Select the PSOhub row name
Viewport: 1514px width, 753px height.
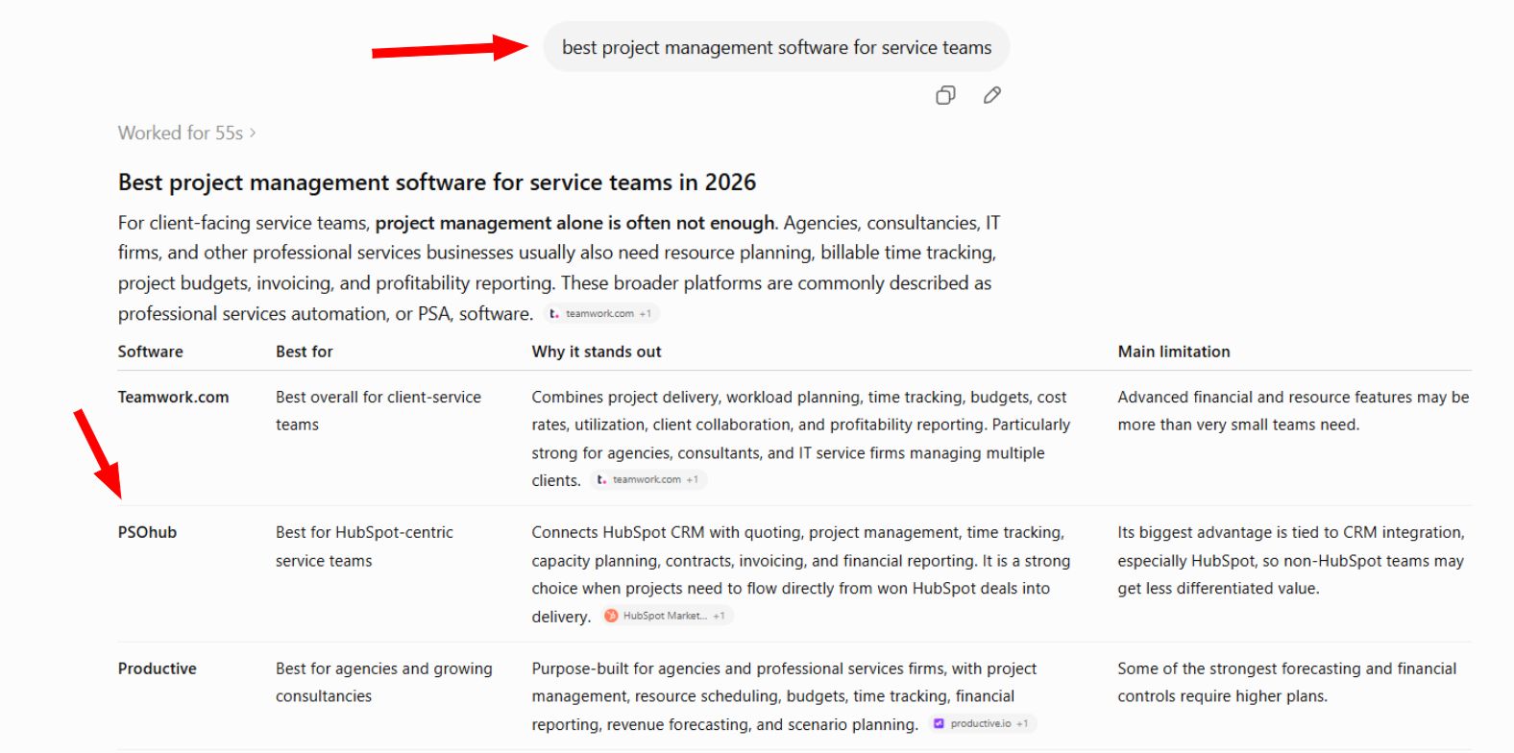click(148, 533)
